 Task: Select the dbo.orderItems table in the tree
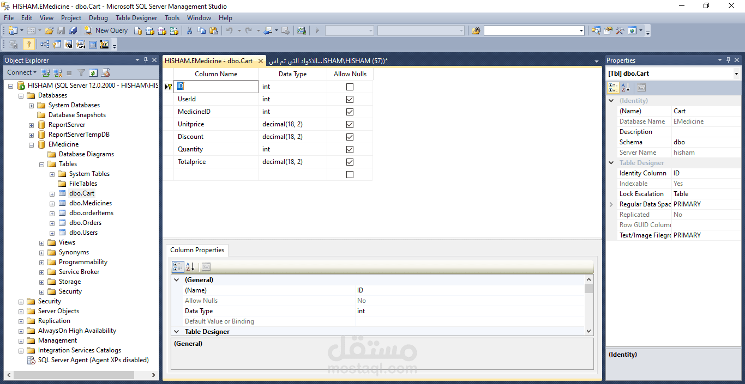pyautogui.click(x=91, y=213)
